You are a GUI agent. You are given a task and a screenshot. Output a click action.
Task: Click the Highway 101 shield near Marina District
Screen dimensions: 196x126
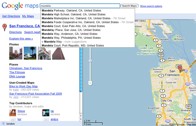coord(161,55)
